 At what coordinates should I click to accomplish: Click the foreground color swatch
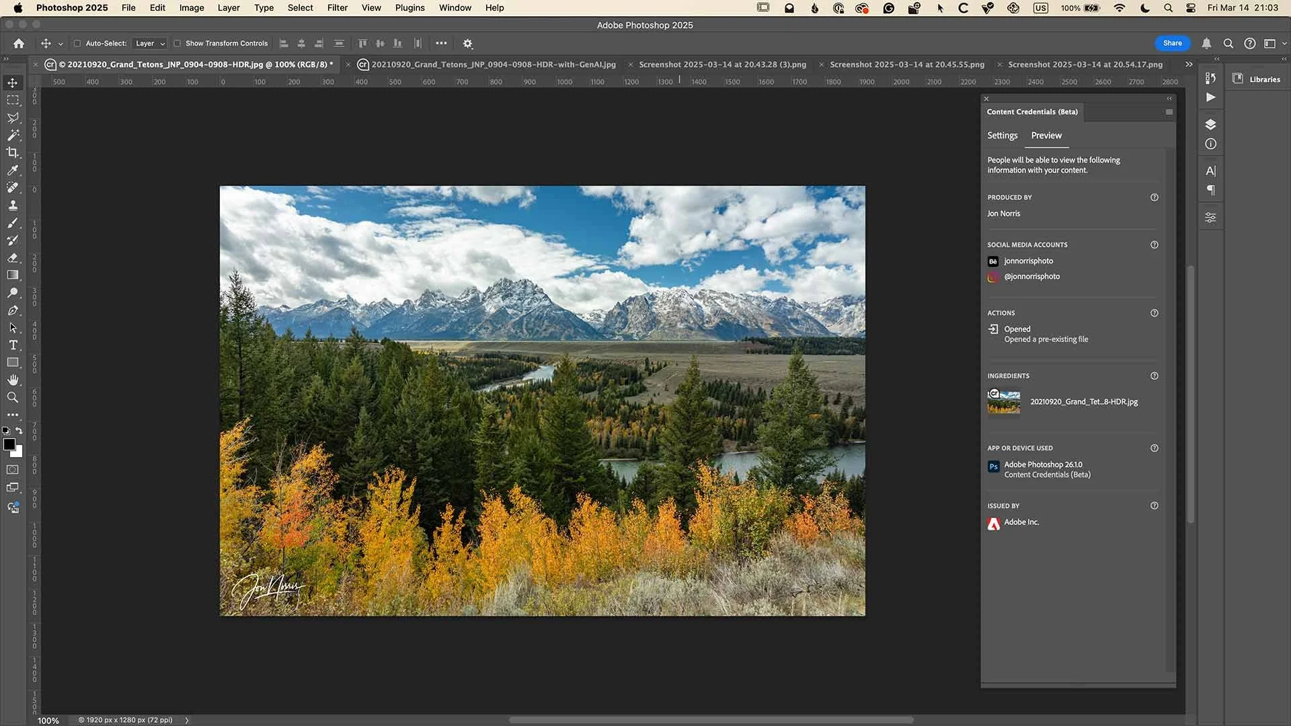(x=9, y=445)
